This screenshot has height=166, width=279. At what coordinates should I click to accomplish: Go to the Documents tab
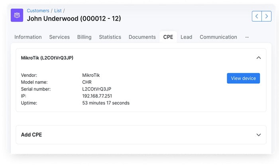[x=142, y=37]
